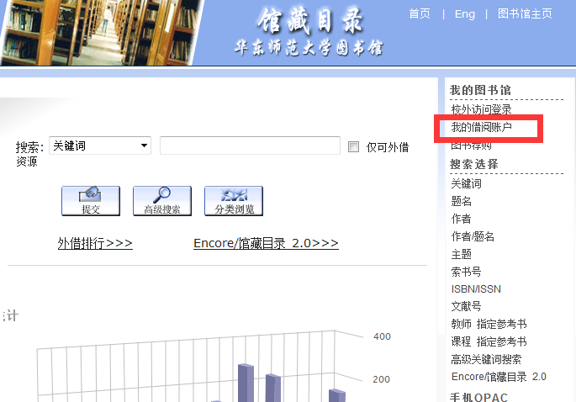Screen dimensions: 576x402
Task: Go to 首页 in top navigation
Action: click(420, 13)
